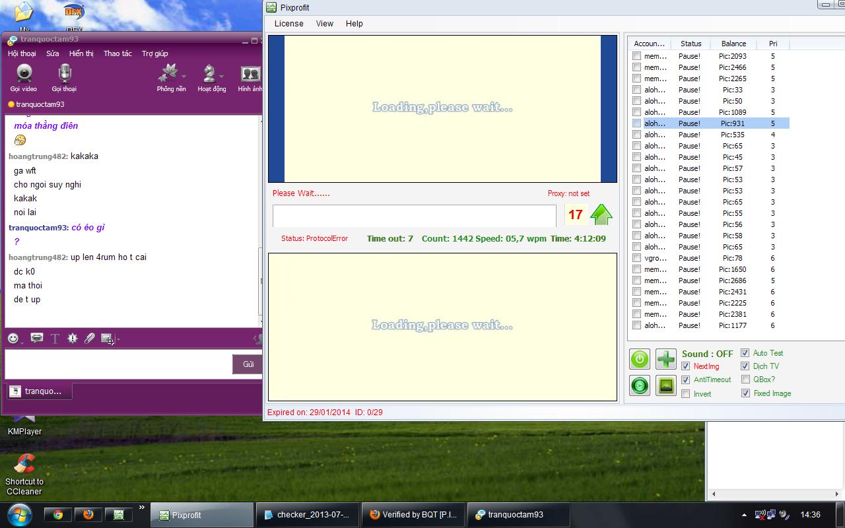
Task: Click the green up-arrow submit icon
Action: click(x=601, y=214)
